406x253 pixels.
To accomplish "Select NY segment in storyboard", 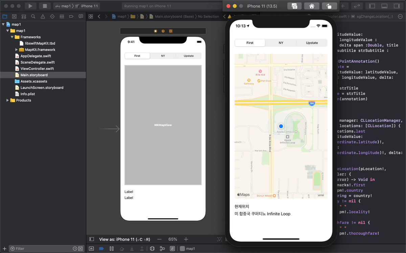I will tap(163, 56).
